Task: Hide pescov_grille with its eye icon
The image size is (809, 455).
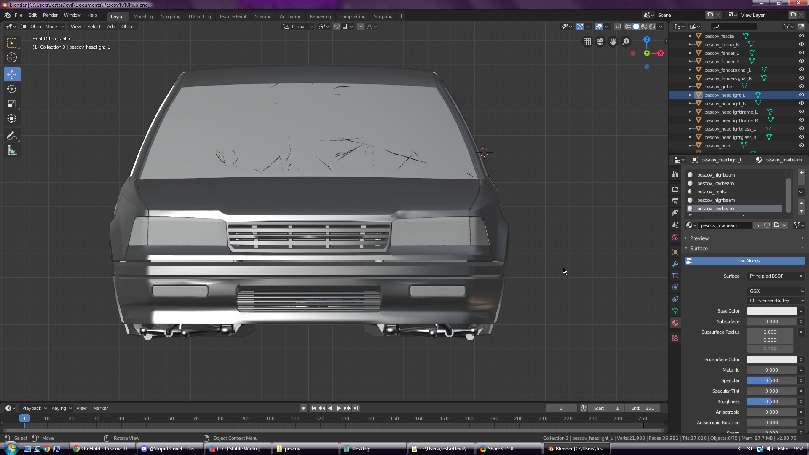Action: pyautogui.click(x=801, y=87)
